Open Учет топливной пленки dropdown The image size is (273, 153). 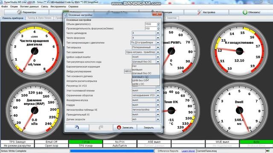pos(158,91)
